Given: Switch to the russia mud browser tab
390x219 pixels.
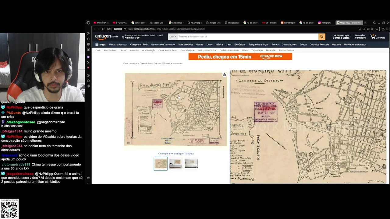Looking at the screenshot, I should click(176, 23).
